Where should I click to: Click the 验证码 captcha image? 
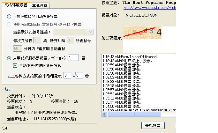tap(142, 33)
